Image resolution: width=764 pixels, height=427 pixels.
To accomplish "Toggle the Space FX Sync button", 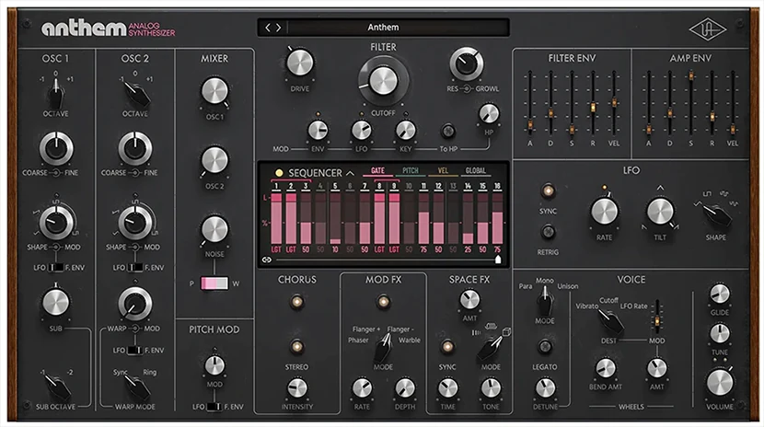I will click(447, 347).
